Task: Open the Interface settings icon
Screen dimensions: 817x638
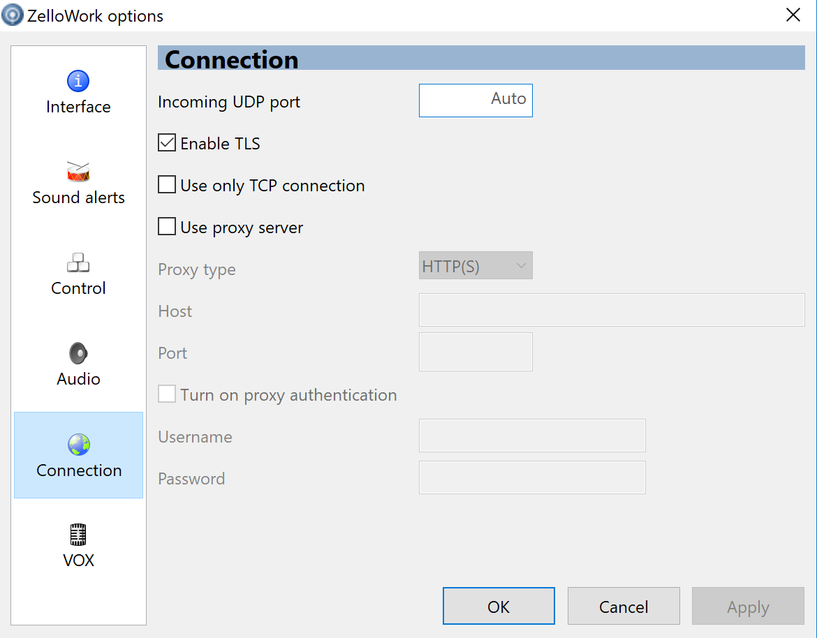Action: coord(78,81)
